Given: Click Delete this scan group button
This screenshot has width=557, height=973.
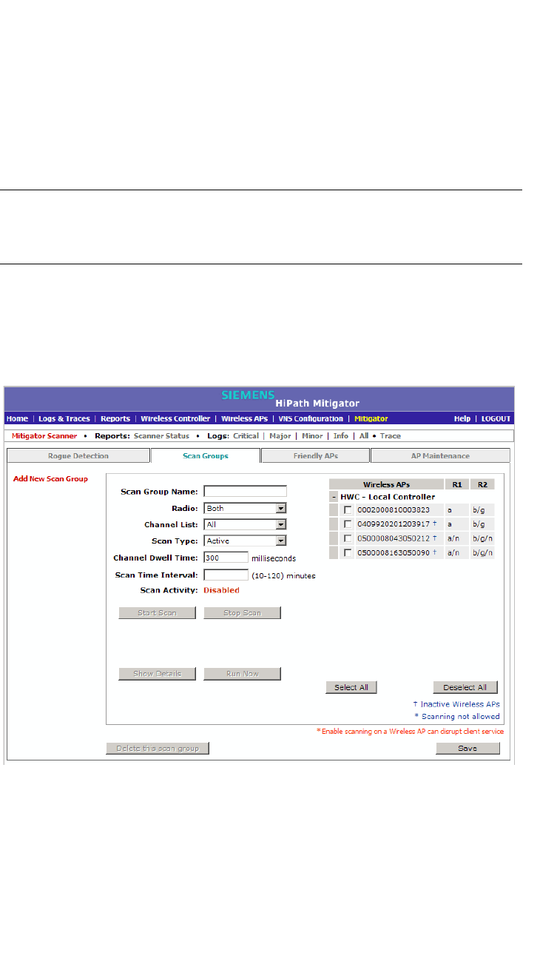Looking at the screenshot, I should pyautogui.click(x=158, y=748).
